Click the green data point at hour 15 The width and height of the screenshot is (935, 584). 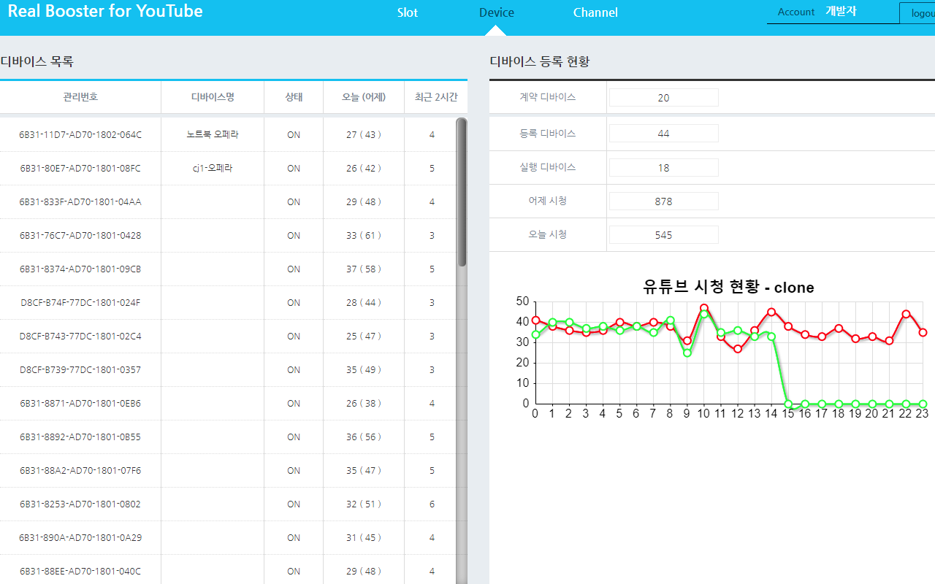pos(788,404)
